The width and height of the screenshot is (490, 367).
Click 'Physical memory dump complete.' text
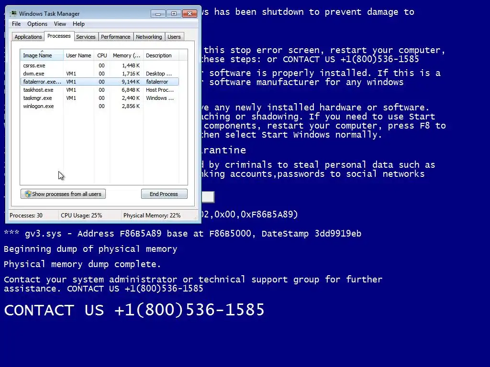point(82,264)
